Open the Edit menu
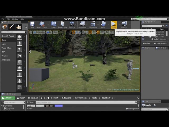This screenshot has width=169, height=127. (8, 19)
